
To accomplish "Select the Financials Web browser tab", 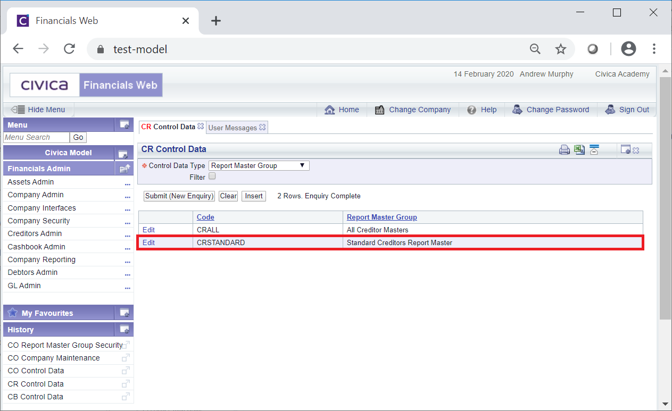I will 104,21.
